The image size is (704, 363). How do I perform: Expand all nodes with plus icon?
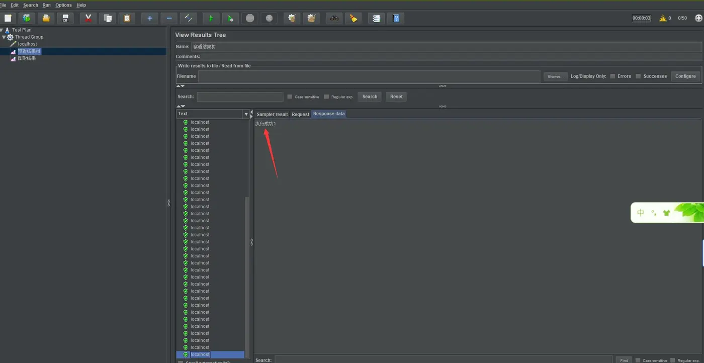coord(149,18)
